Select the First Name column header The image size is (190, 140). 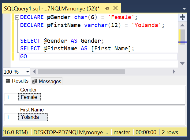click(x=33, y=110)
